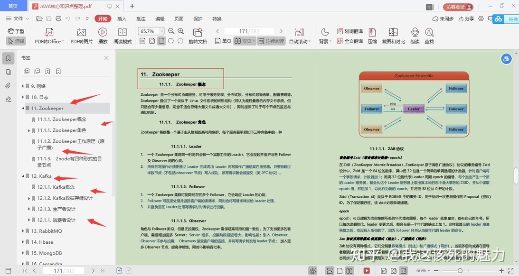Click the minus zoom button in status bar
The width and height of the screenshot is (519, 276).
pyautogui.click(x=436, y=270)
